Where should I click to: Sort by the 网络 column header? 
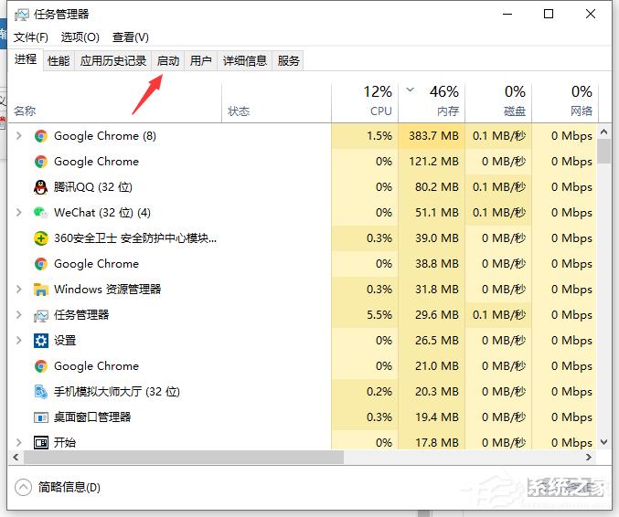(x=565, y=102)
